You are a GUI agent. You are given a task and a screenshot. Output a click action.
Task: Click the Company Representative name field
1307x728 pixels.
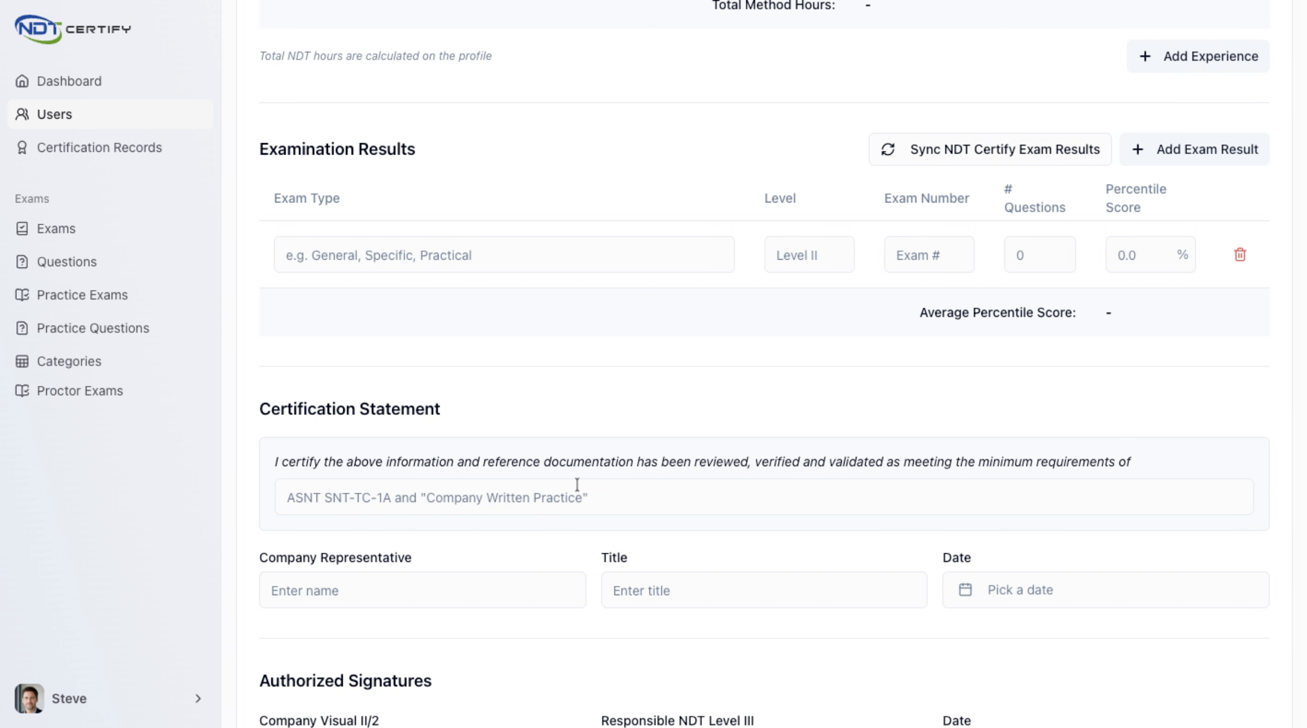pos(422,590)
